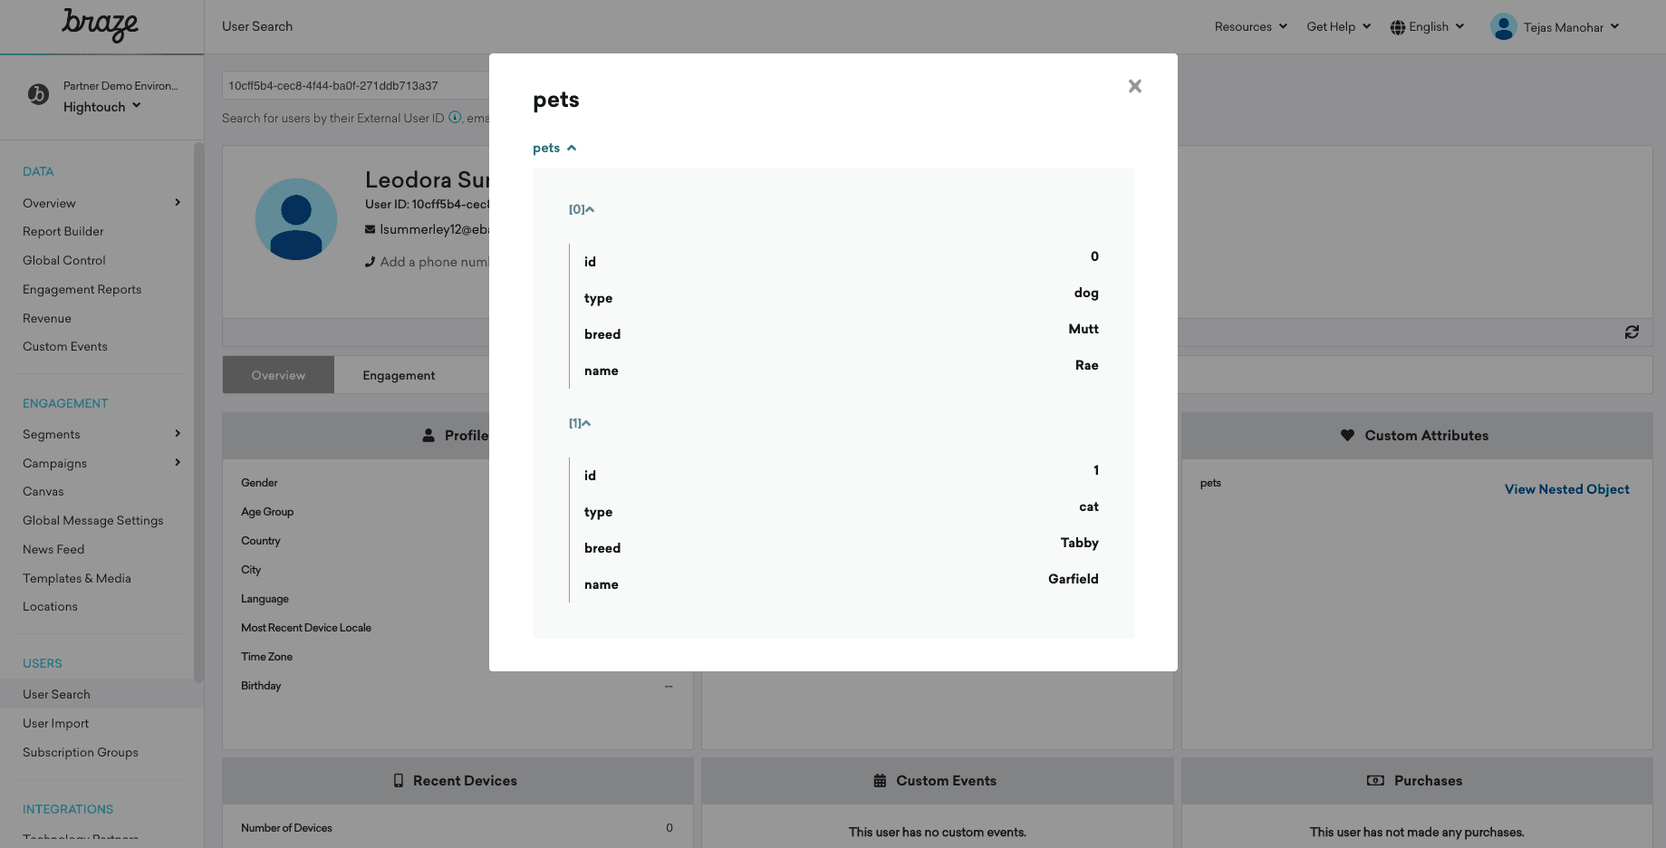Open Campaigns in the sidebar
This screenshot has height=848, width=1666.
[55, 463]
